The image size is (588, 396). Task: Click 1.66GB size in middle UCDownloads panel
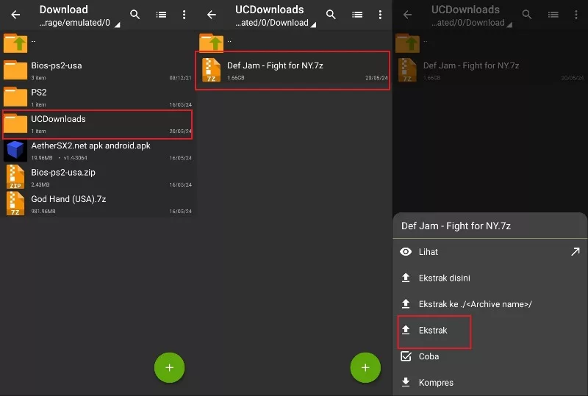(235, 78)
